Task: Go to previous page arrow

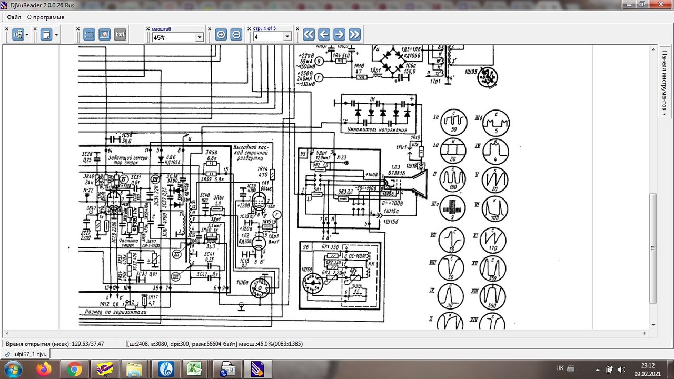Action: pyautogui.click(x=324, y=35)
